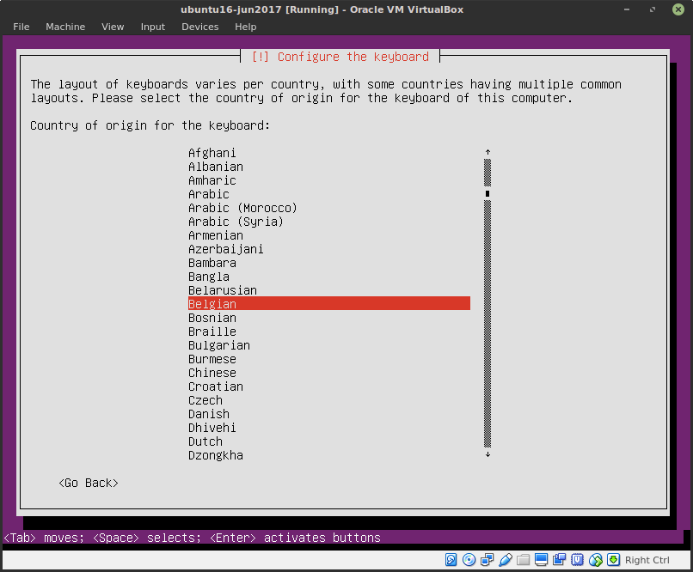This screenshot has width=693, height=572.
Task: Click the optical drives status icon
Action: pyautogui.click(x=467, y=559)
